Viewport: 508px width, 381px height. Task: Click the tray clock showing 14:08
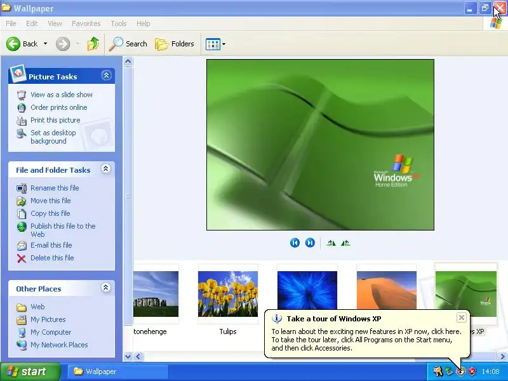(490, 371)
